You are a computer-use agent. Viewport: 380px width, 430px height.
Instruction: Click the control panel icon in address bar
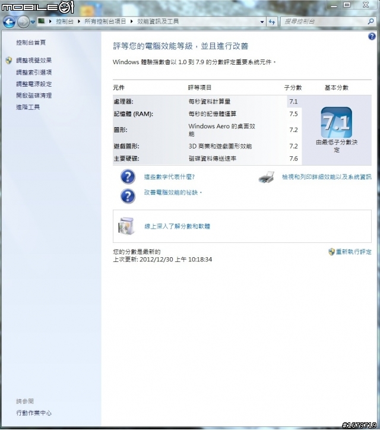(x=42, y=21)
